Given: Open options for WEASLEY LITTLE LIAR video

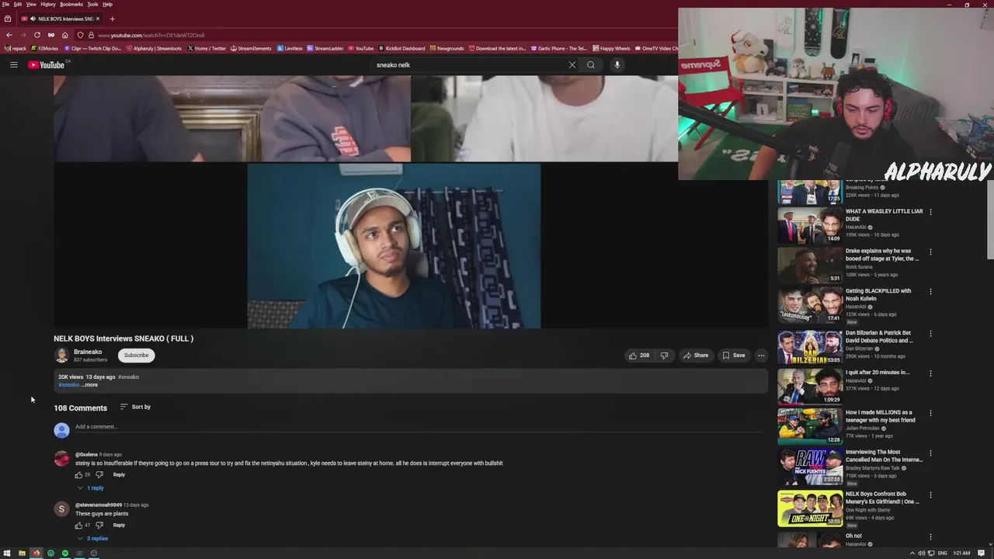Looking at the screenshot, I should point(930,212).
